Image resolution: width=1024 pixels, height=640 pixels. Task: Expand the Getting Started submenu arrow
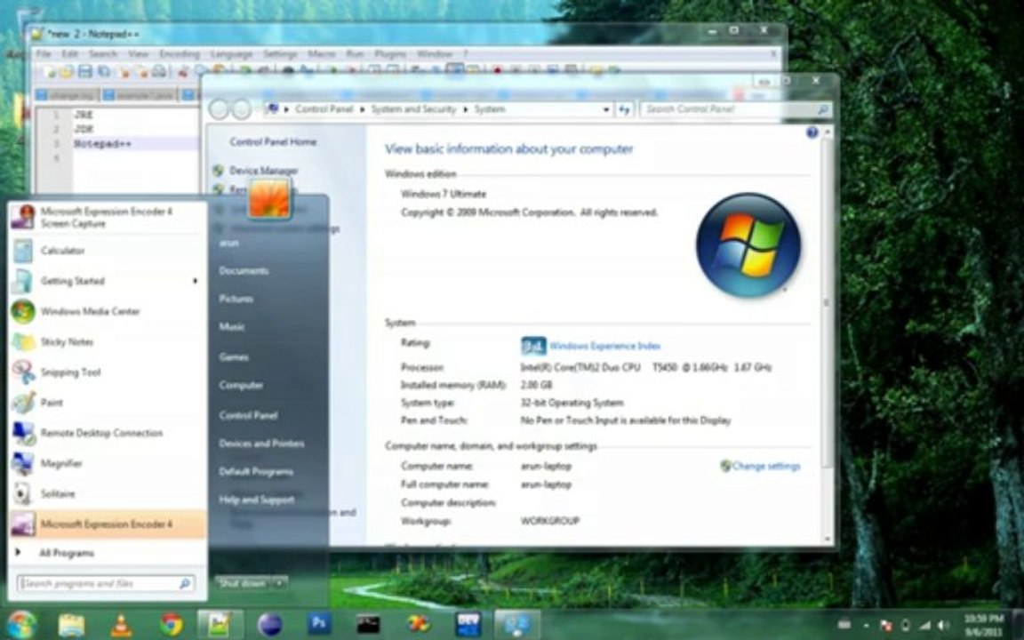tap(195, 281)
